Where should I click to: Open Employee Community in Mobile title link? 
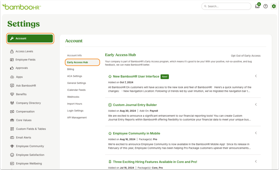tap(136, 133)
